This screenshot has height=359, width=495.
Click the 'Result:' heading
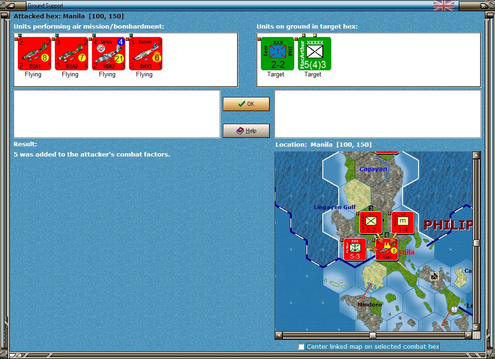25,144
